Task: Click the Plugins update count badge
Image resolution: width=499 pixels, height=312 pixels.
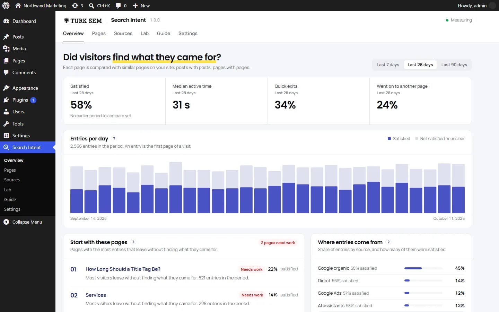Action: 33,100
